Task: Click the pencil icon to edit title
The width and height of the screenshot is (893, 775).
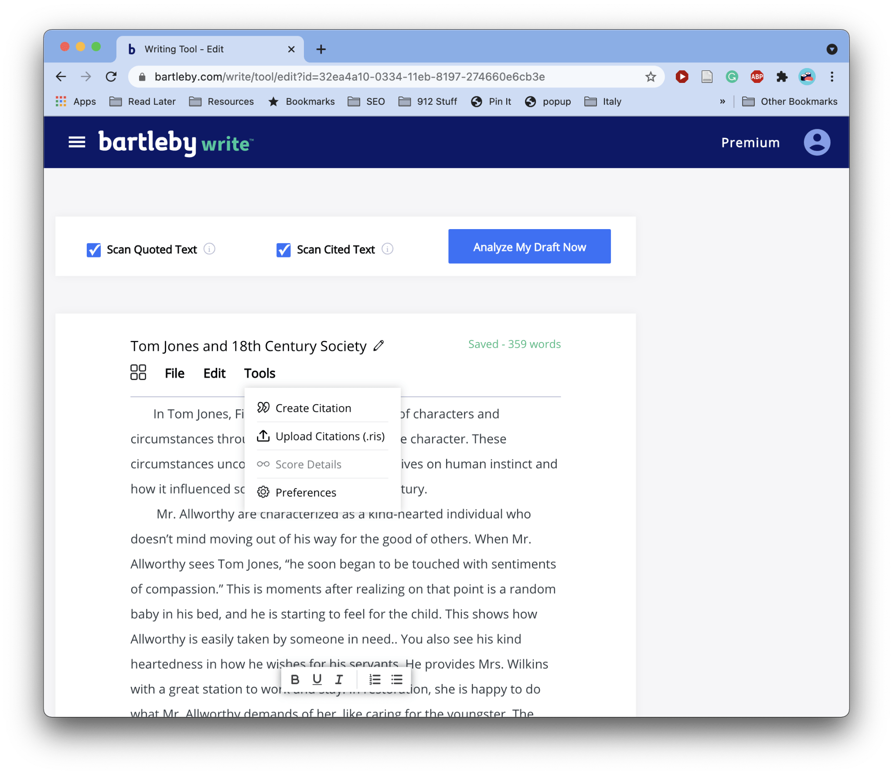Action: coord(378,346)
